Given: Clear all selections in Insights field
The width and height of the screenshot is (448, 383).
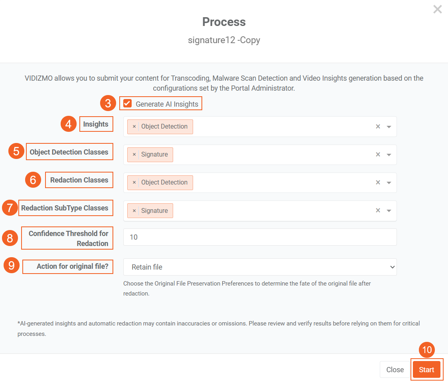Looking at the screenshot, I should tap(378, 127).
